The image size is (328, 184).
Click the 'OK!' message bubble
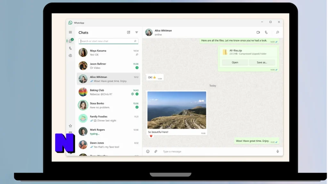click(155, 77)
